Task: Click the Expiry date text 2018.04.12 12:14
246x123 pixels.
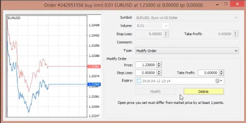Action: [x=156, y=81]
